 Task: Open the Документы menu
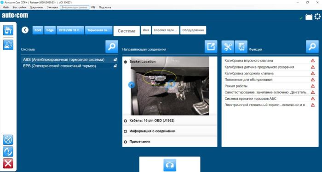(36, 7)
